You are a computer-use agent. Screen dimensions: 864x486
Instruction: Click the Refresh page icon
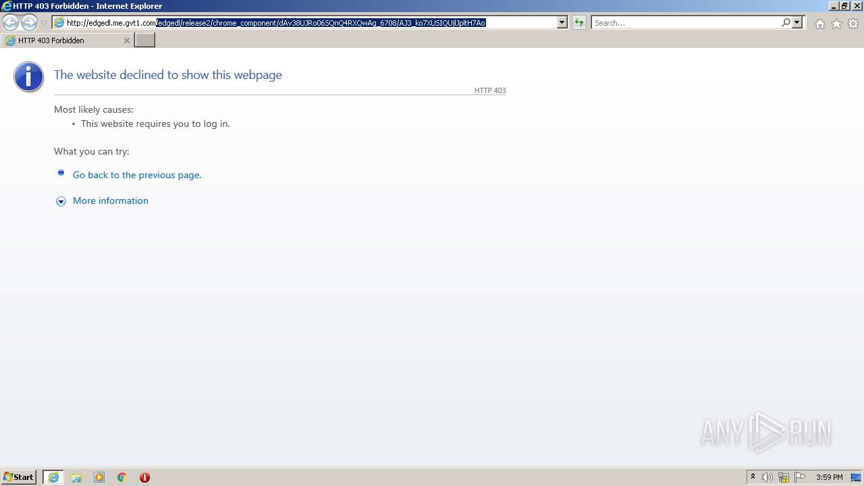(x=578, y=22)
